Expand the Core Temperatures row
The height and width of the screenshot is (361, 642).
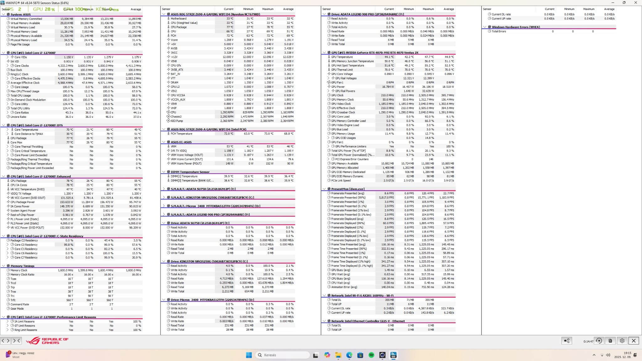(8, 129)
